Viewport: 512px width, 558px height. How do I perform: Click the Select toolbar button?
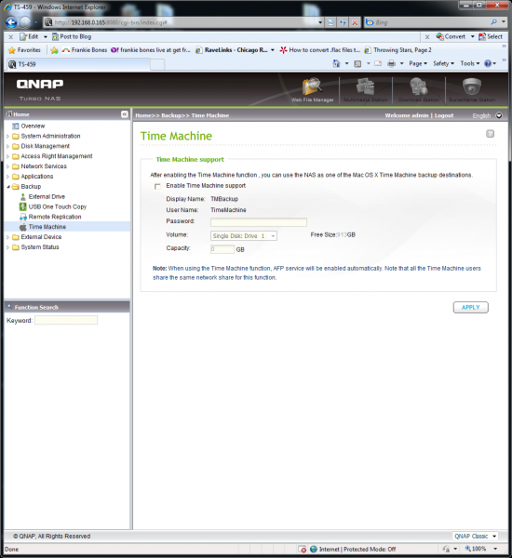click(491, 36)
